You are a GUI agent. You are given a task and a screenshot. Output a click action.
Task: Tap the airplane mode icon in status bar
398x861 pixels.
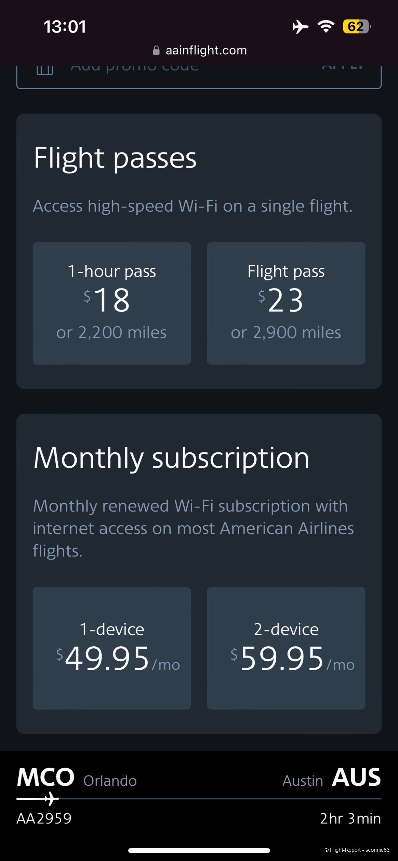point(300,27)
